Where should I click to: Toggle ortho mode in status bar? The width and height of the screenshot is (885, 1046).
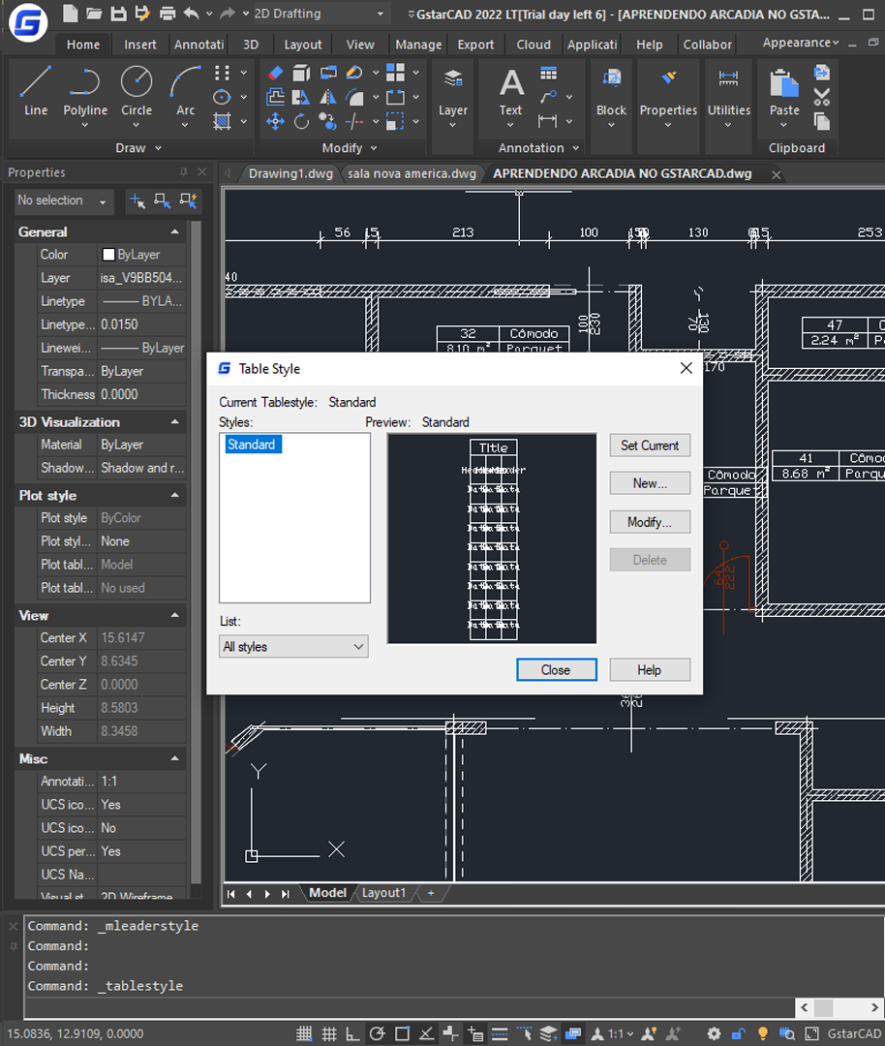coord(352,1034)
